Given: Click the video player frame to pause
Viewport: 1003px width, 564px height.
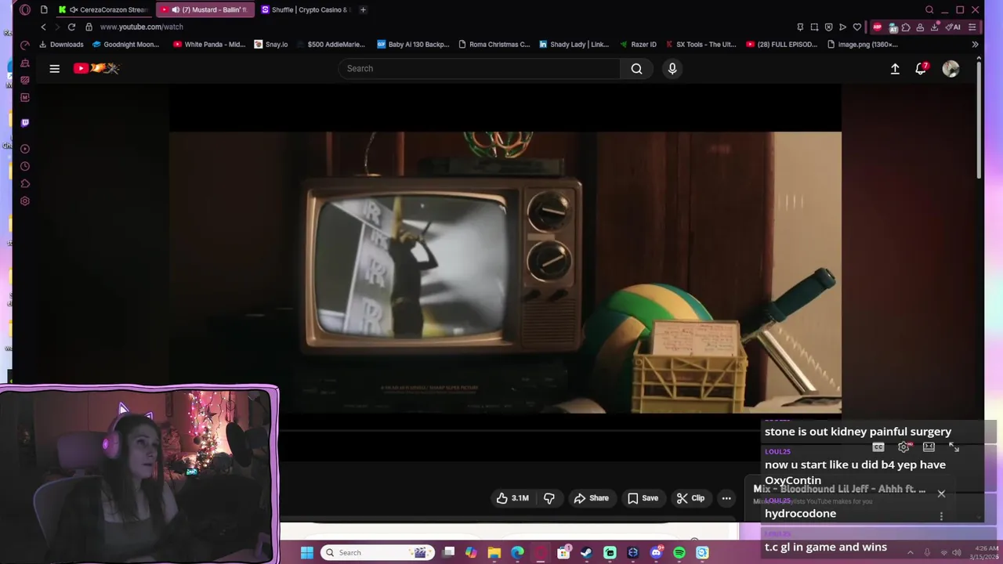Looking at the screenshot, I should point(505,272).
